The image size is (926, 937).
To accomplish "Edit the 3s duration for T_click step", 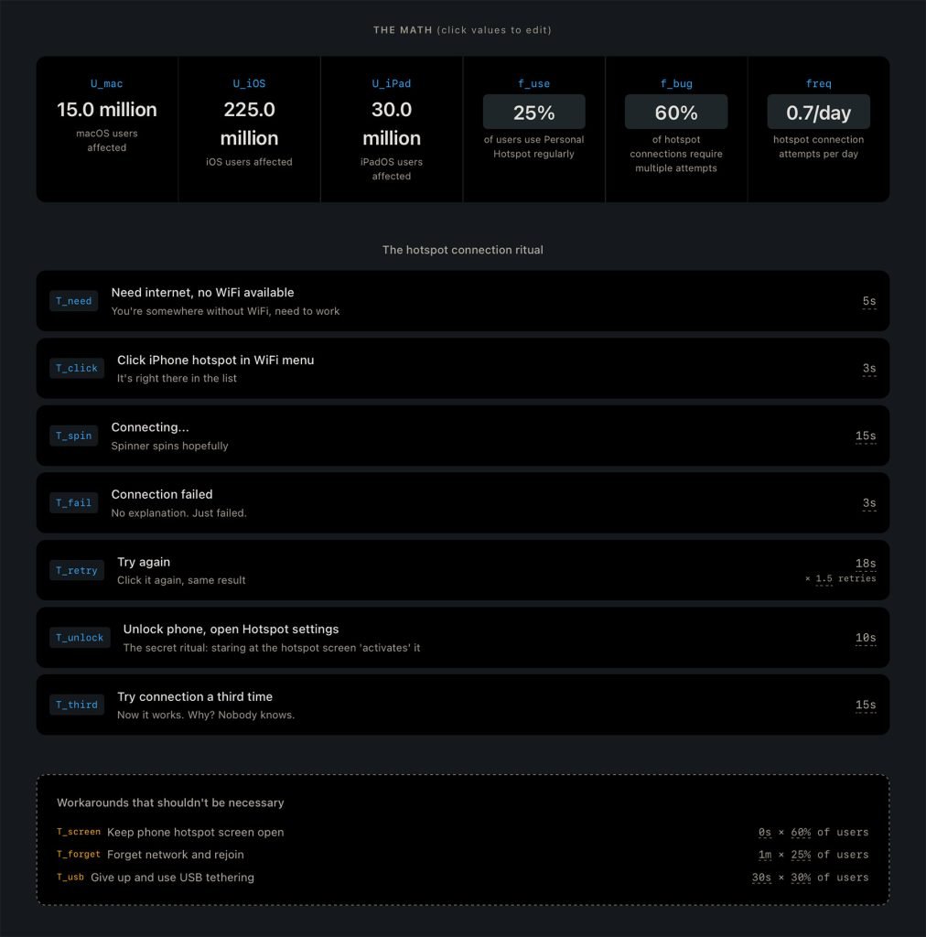I will pyautogui.click(x=868, y=369).
